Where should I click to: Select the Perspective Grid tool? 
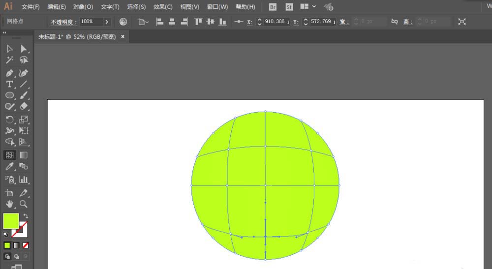24,142
